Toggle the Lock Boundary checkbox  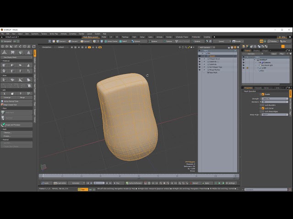(x=263, y=105)
